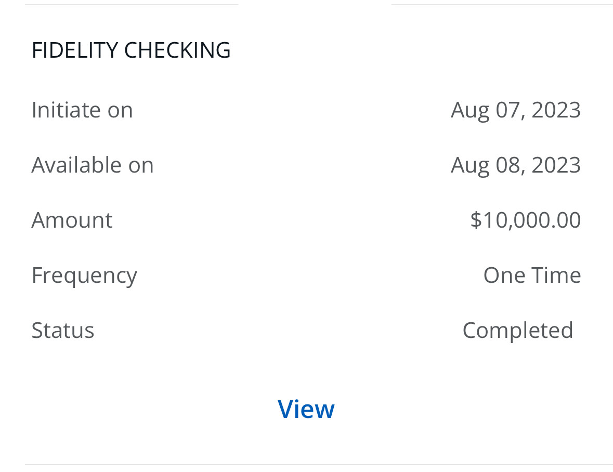The image size is (613, 472).
Task: Click the One Time frequency value
Action: pos(532,274)
